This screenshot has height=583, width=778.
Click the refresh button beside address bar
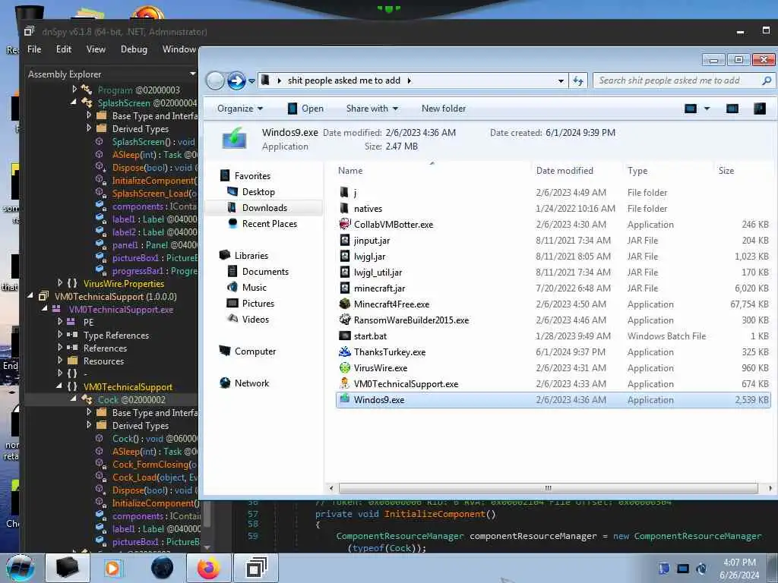(578, 80)
